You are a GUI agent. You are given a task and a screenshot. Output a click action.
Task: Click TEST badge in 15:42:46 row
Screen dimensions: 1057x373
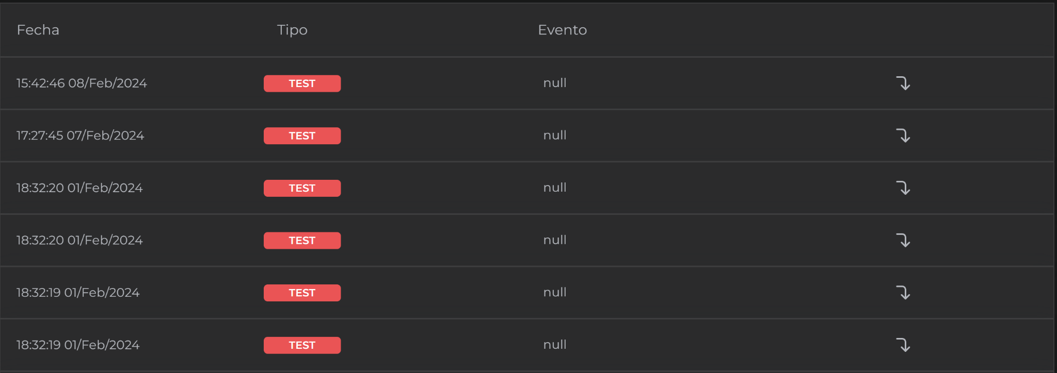click(x=302, y=83)
